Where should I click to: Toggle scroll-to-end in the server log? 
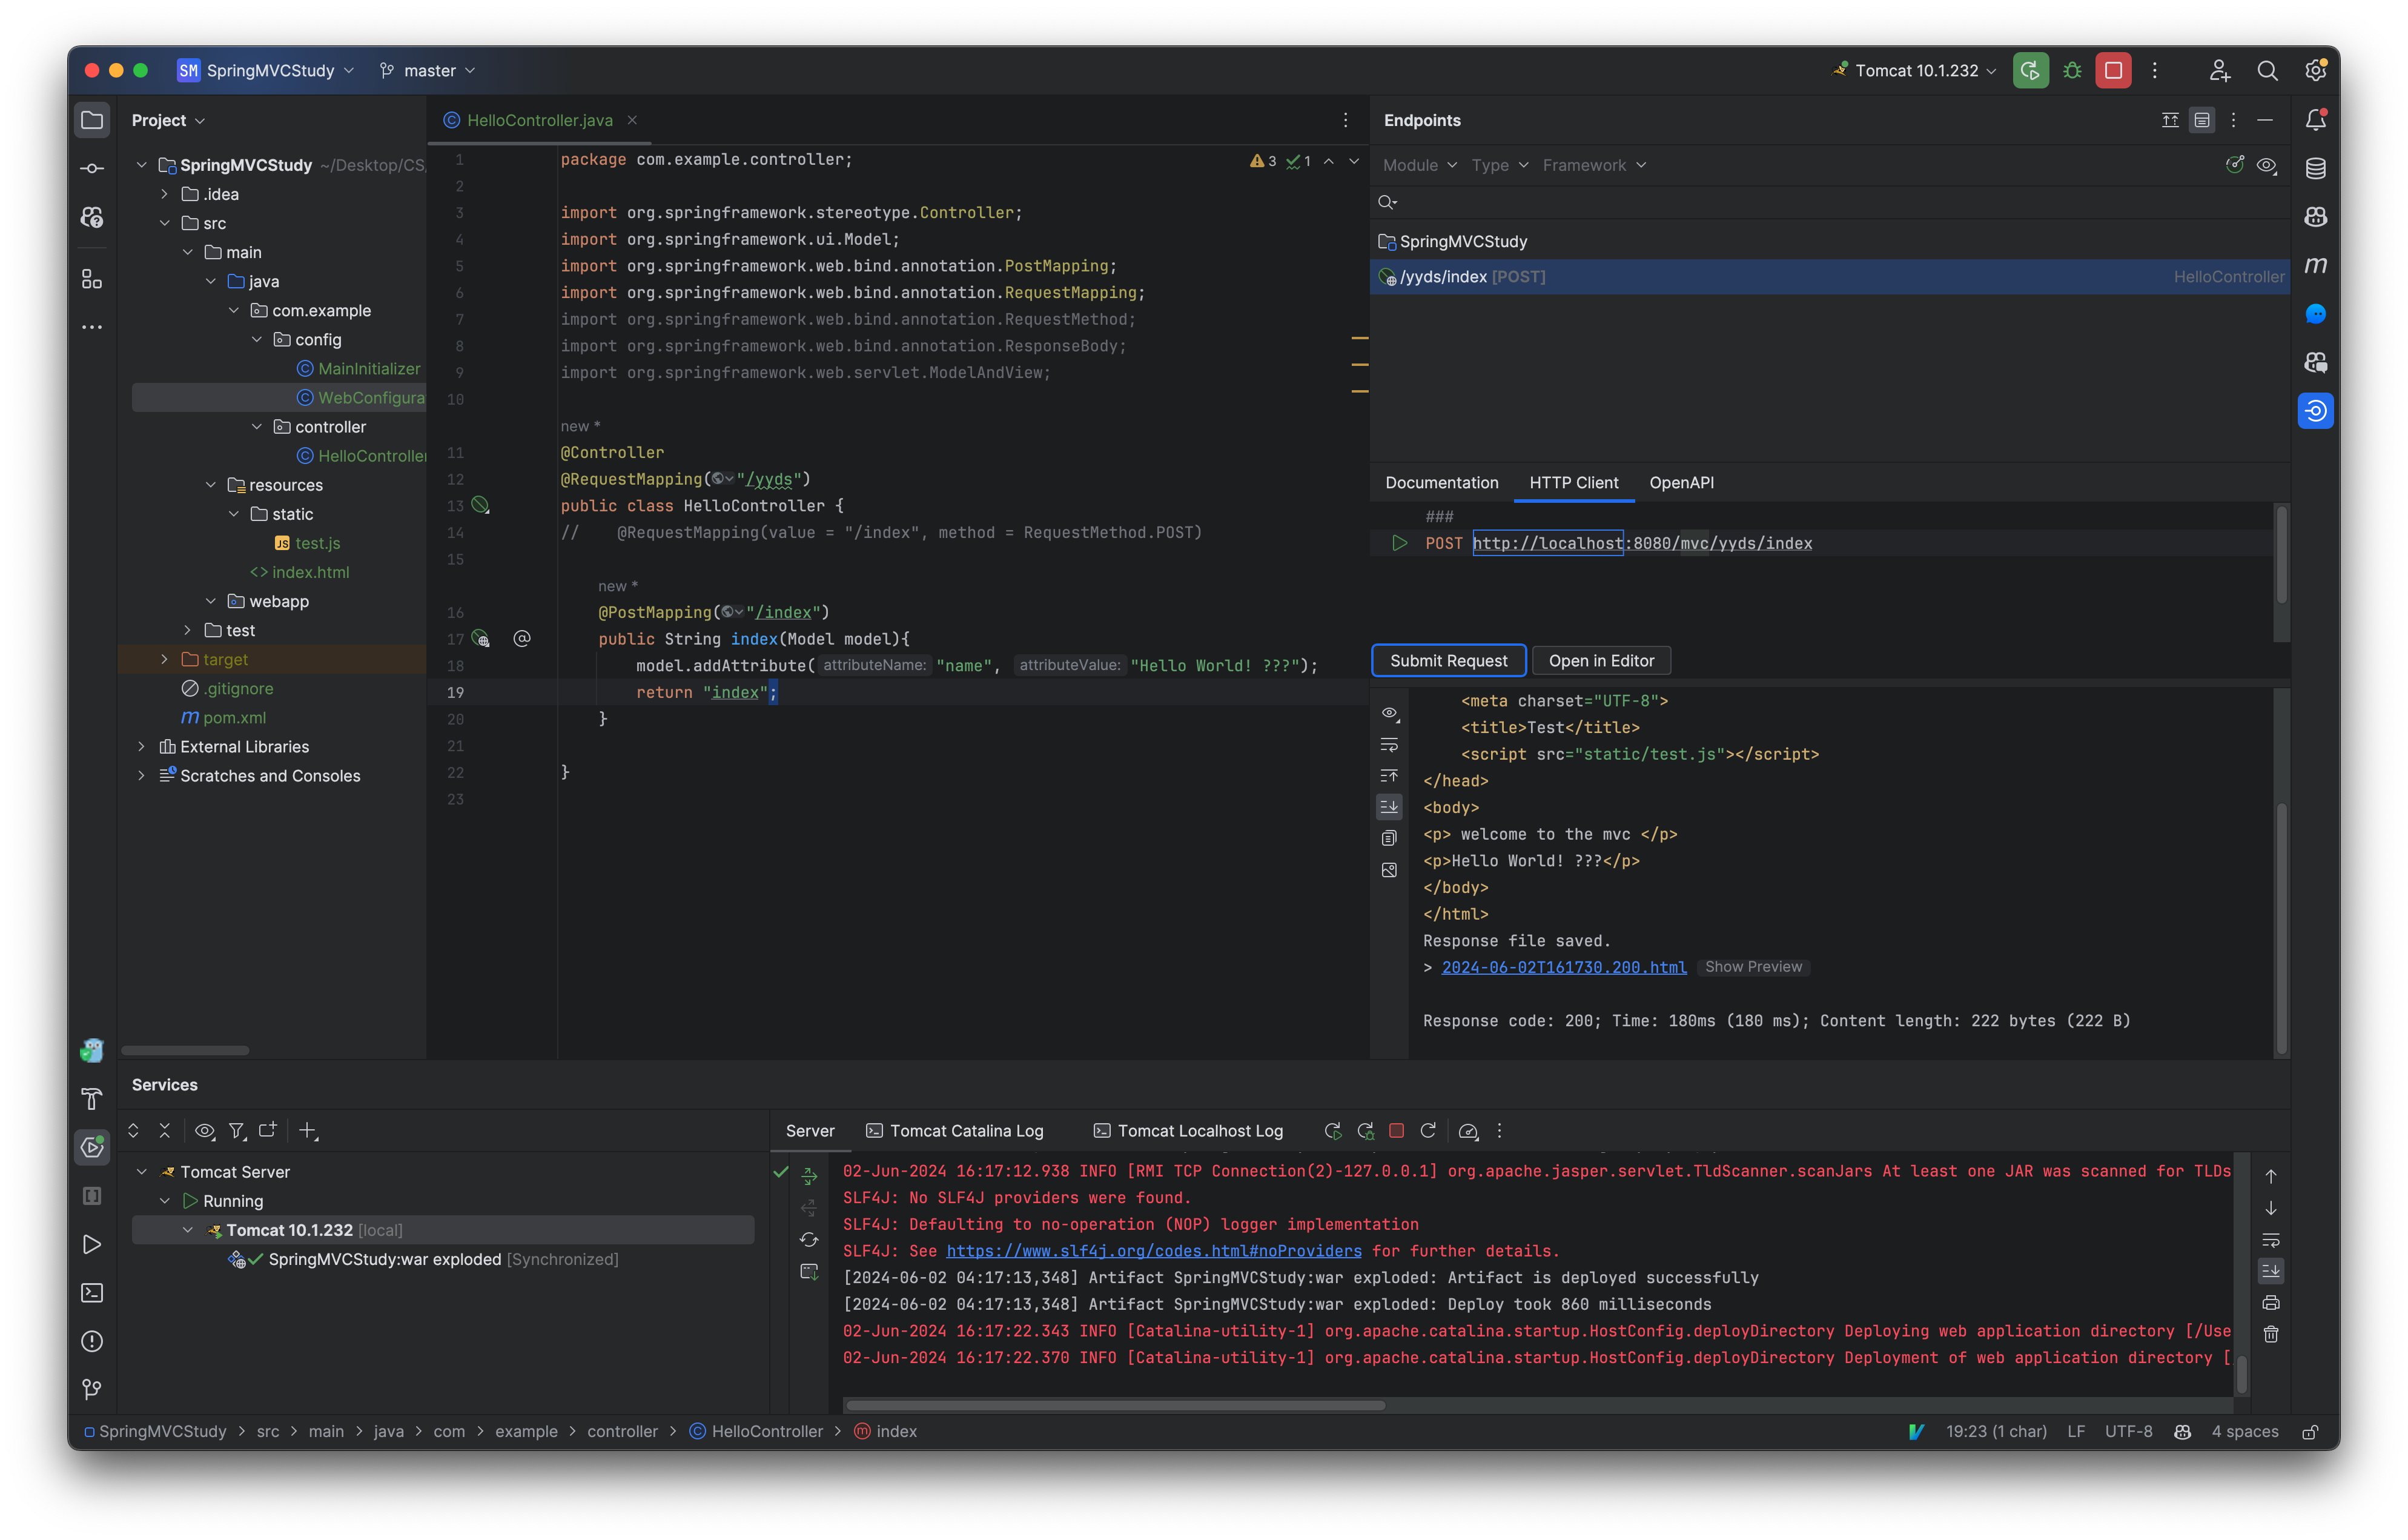click(x=2271, y=1270)
